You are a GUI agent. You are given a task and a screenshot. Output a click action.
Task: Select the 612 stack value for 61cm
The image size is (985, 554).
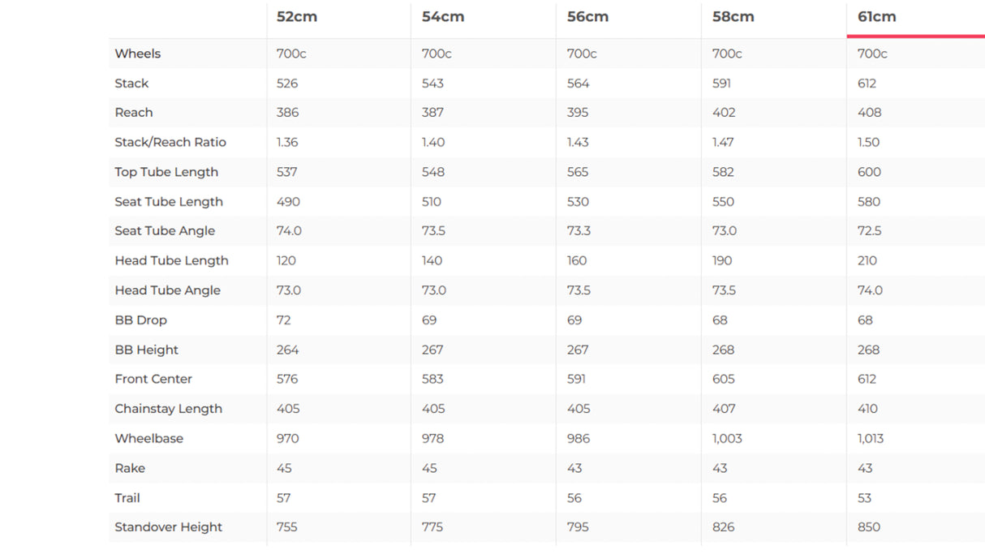(867, 84)
